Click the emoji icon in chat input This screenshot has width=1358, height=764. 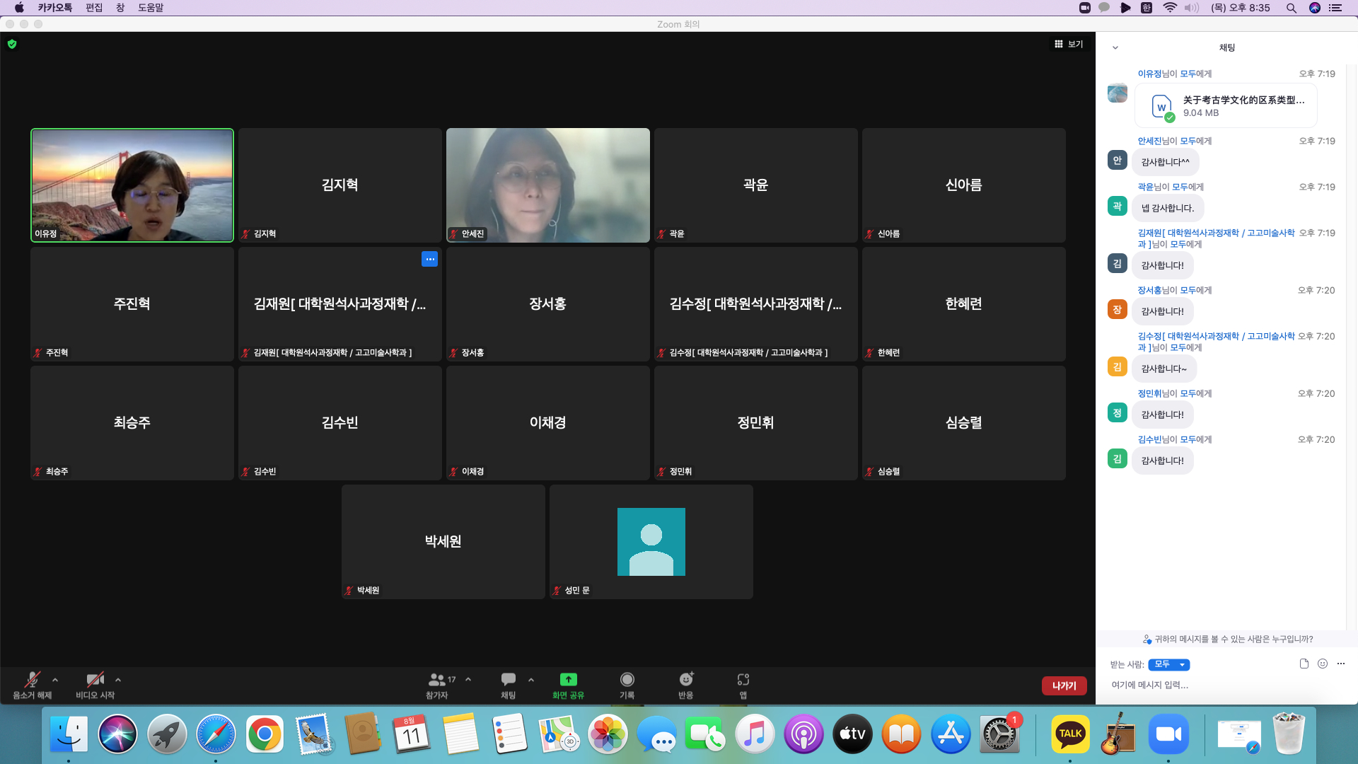(x=1322, y=664)
